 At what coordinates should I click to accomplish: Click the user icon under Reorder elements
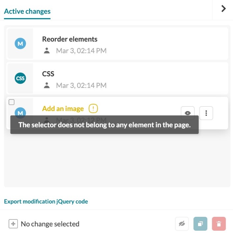click(47, 51)
